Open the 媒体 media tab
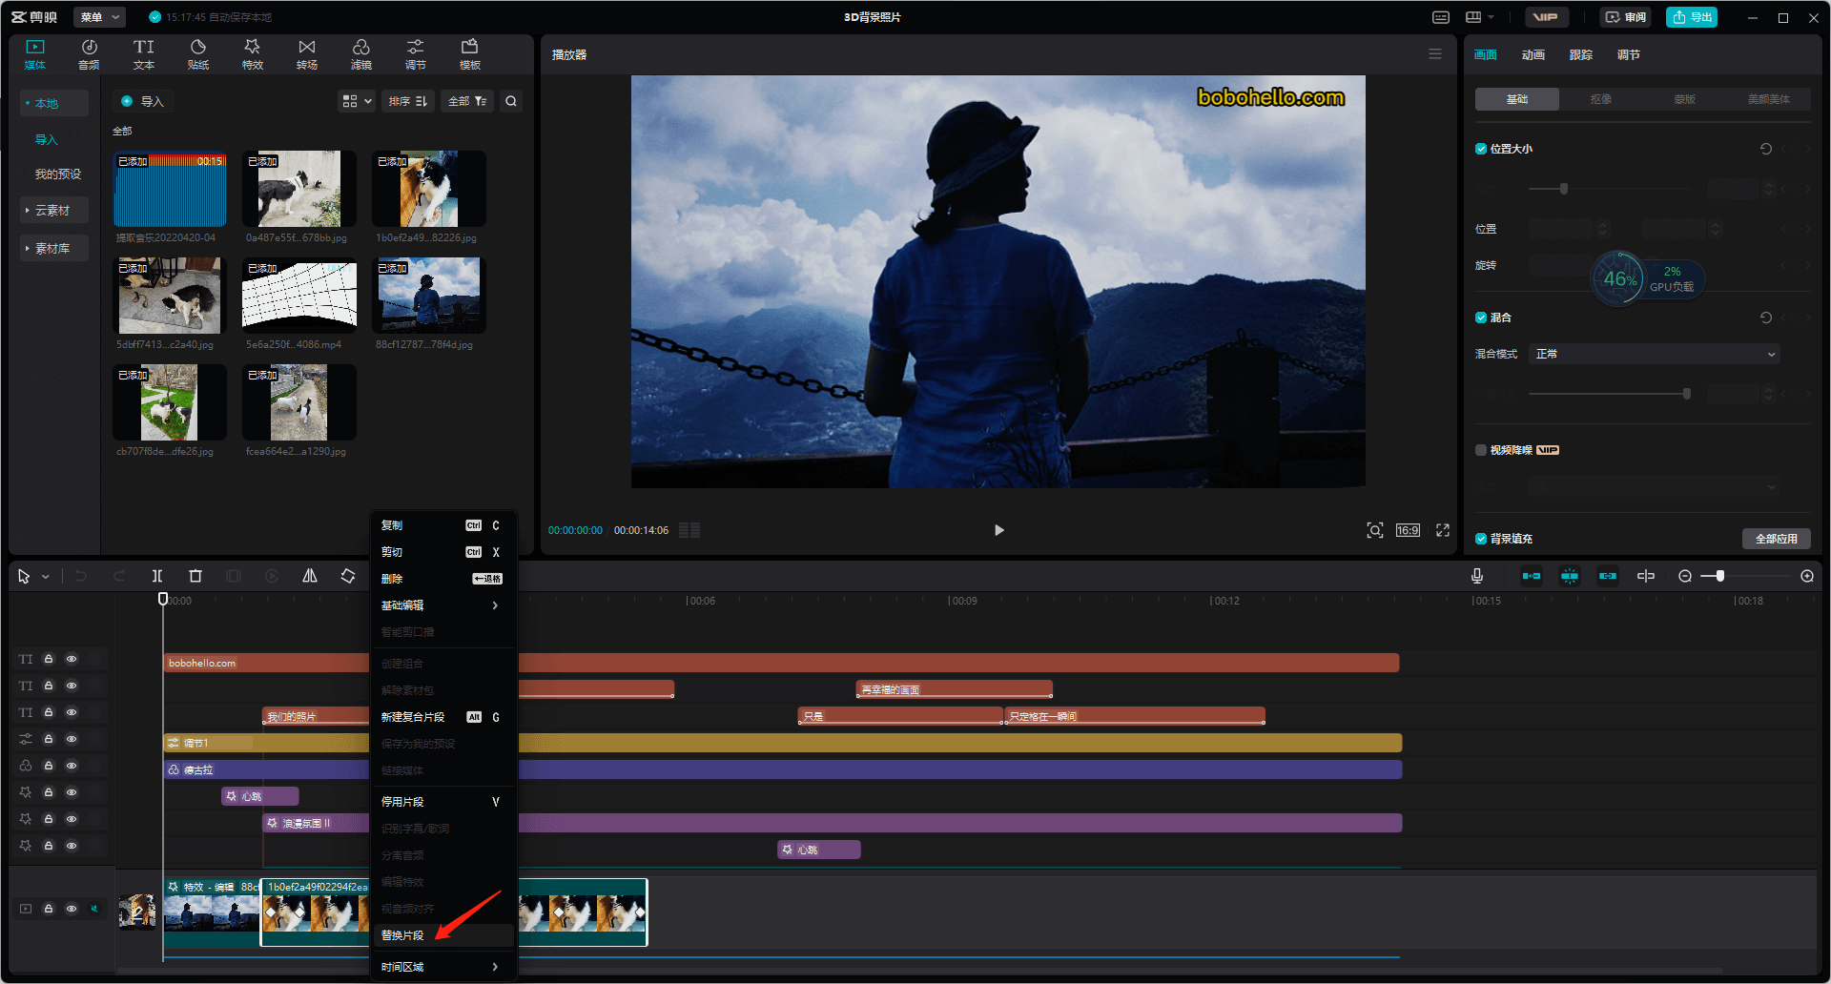 tap(35, 54)
